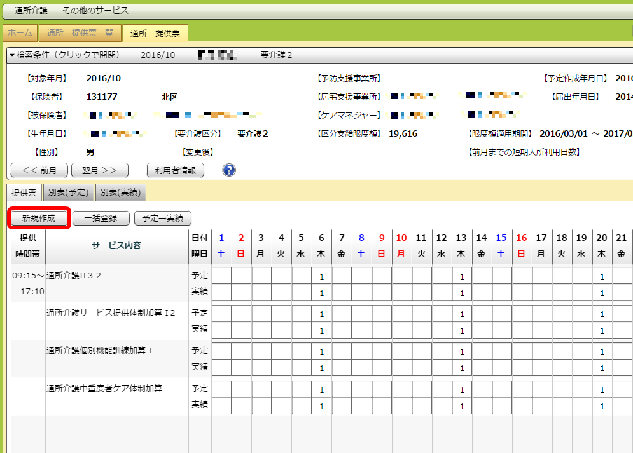Select the 別表(実績) tab

point(121,192)
